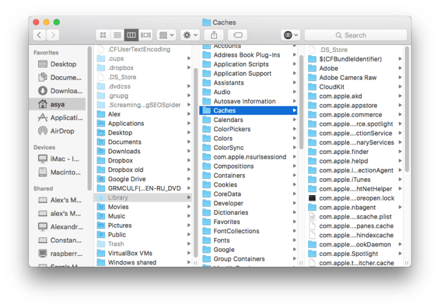Screen dimensions: 440x308
Task: Select the .CFUserTextEncoding file
Action: pyautogui.click(x=143, y=50)
